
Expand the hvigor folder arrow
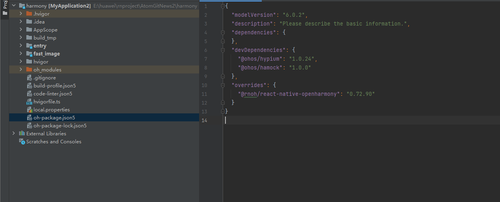[x=21, y=62]
